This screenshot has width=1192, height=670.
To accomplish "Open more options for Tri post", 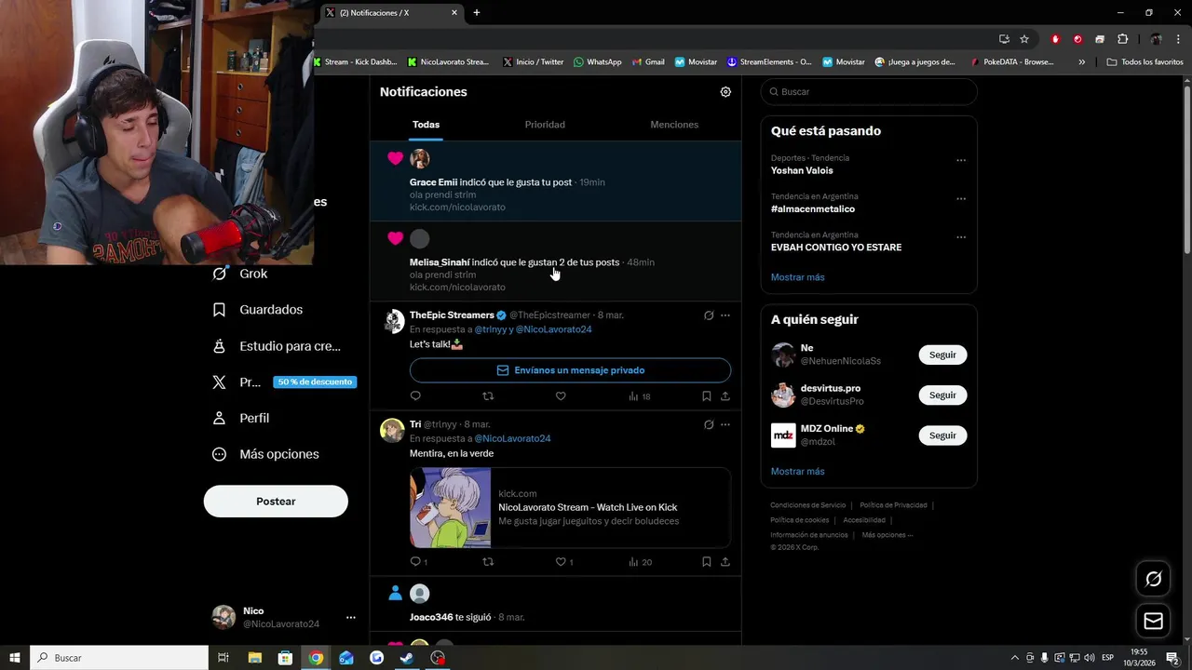I will (725, 424).
